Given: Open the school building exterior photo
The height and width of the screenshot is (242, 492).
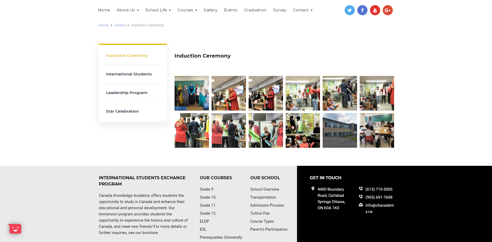Looking at the screenshot, I should [340, 130].
